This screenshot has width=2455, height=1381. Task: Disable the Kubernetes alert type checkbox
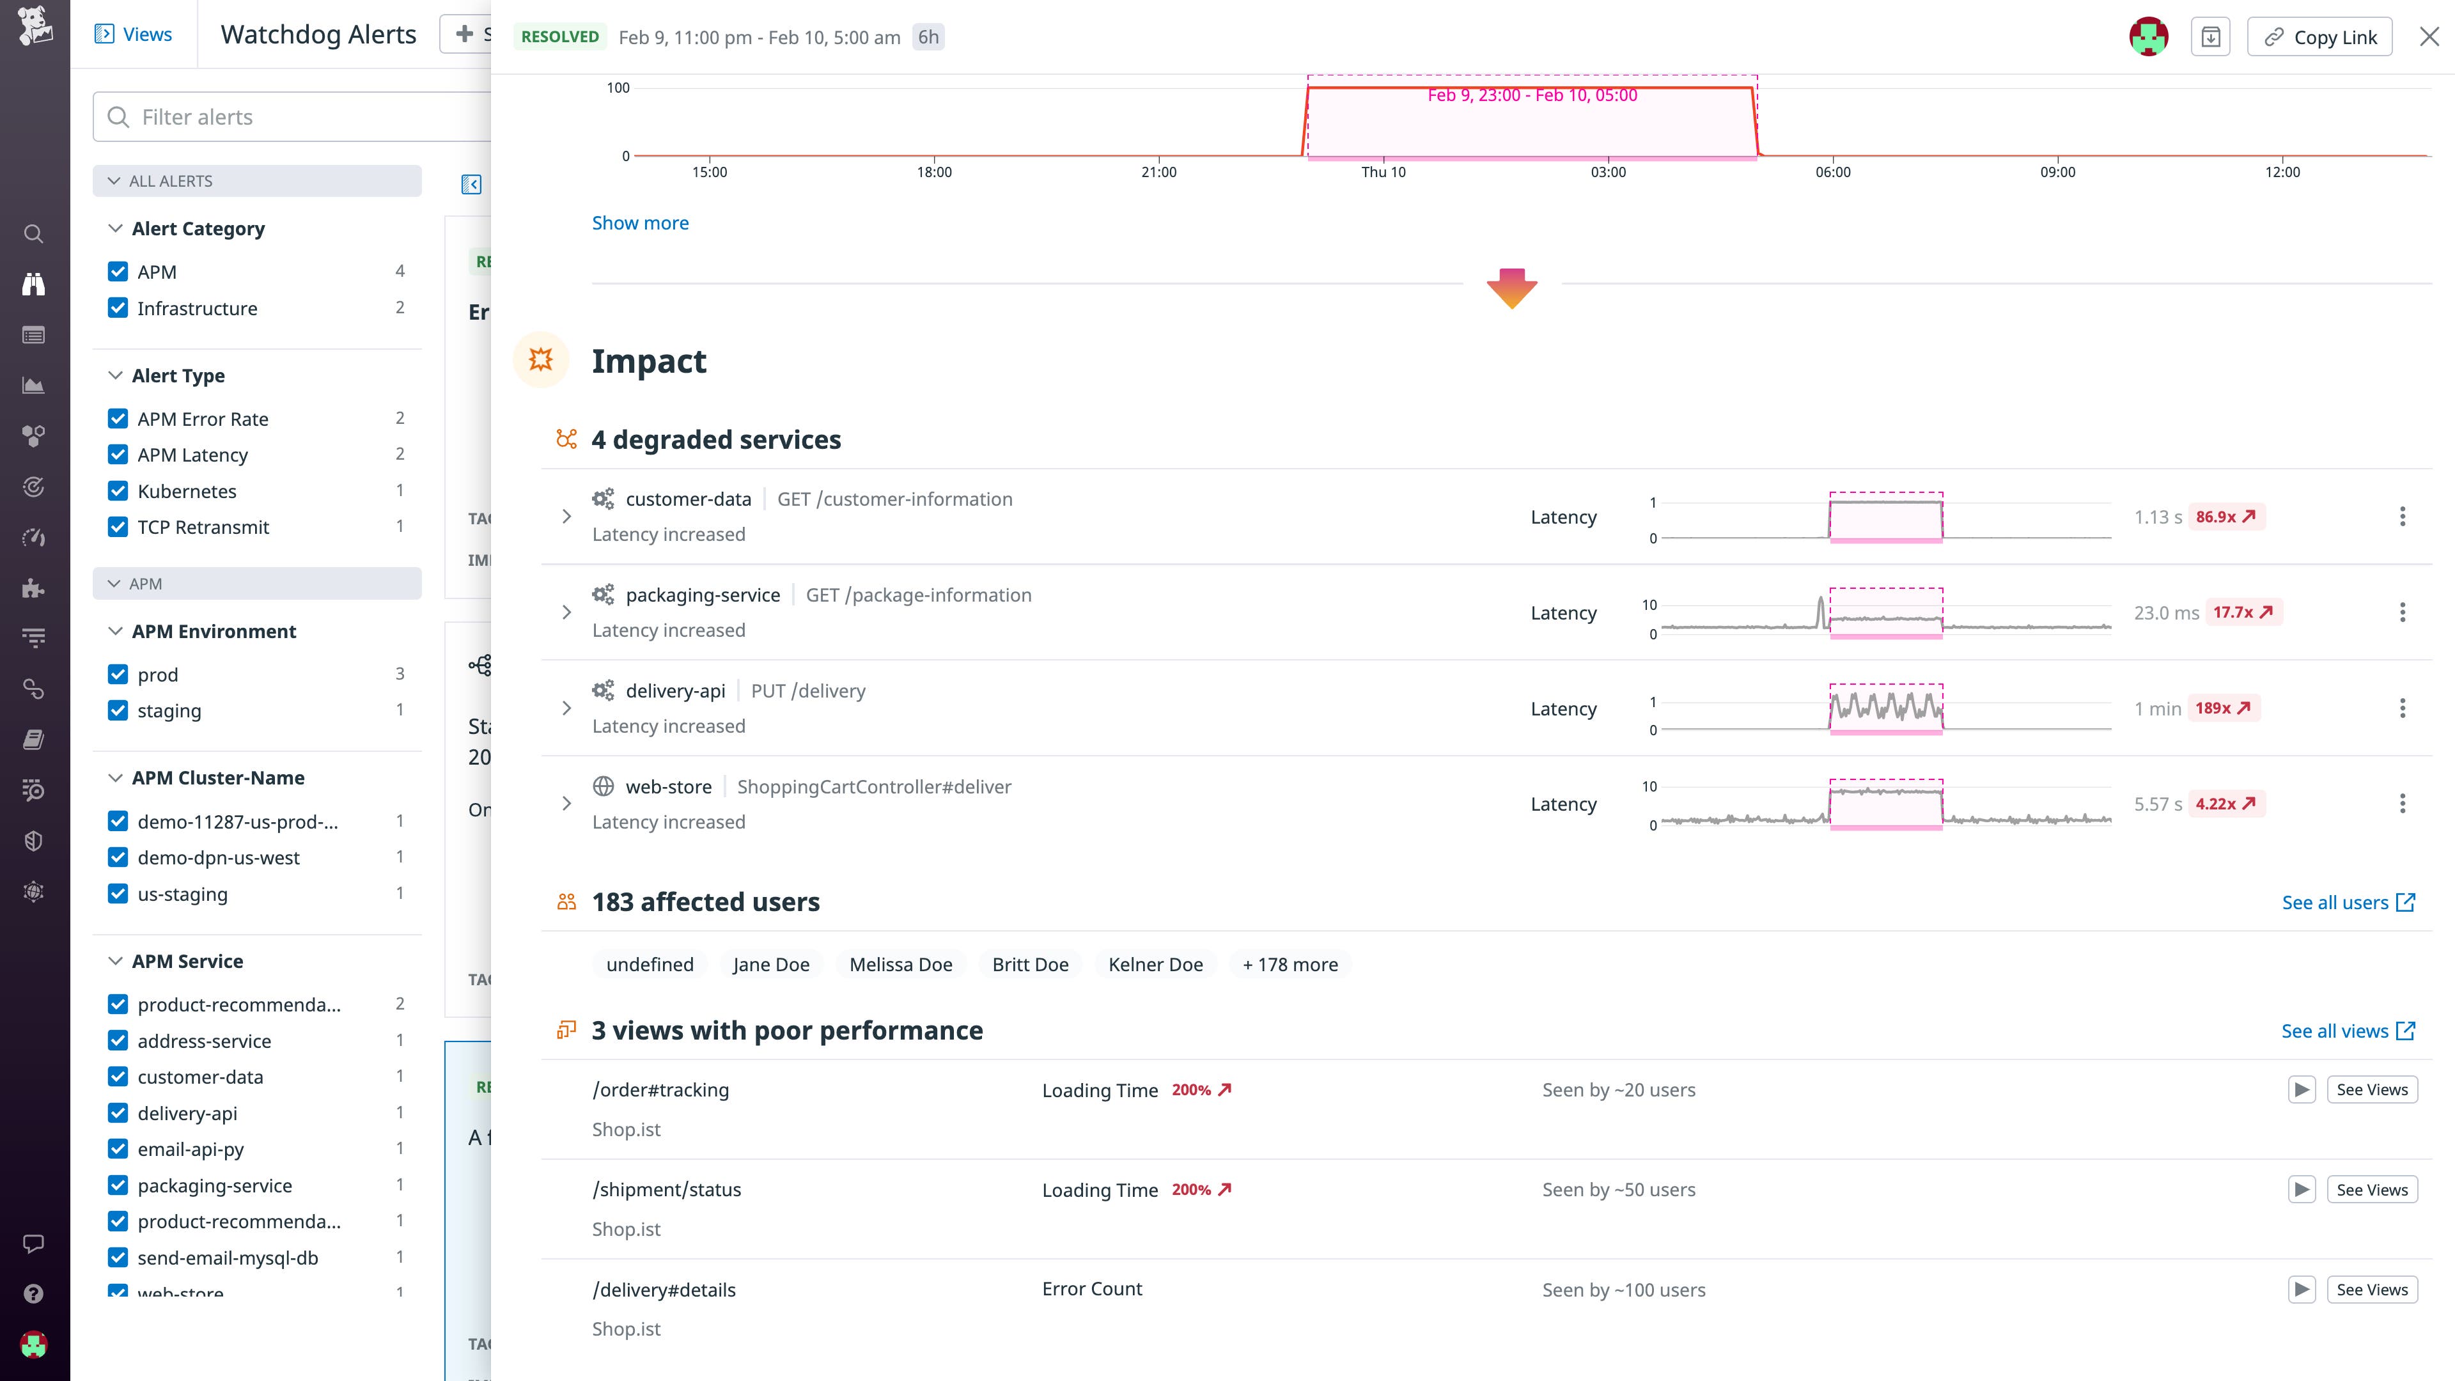tap(117, 490)
